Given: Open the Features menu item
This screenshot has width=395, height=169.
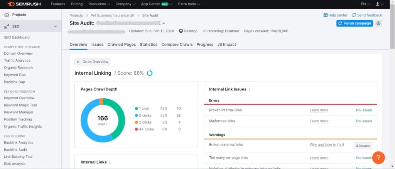Looking at the screenshot, I should point(58,4).
